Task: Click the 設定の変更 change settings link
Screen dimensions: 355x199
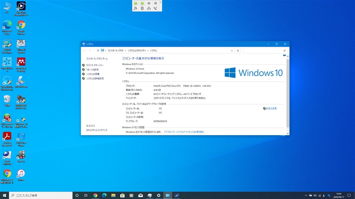Action: coord(271,108)
